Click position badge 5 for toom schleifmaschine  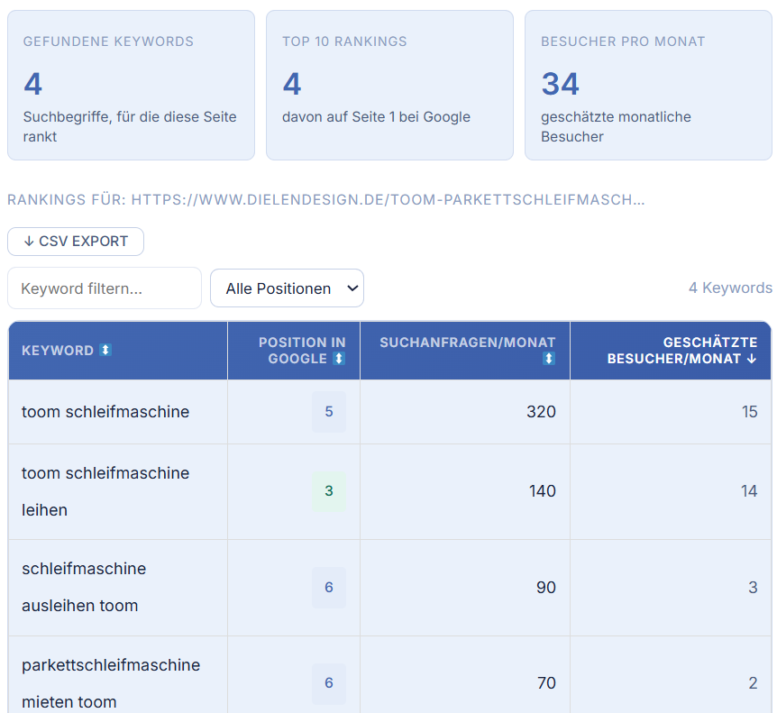(x=329, y=412)
